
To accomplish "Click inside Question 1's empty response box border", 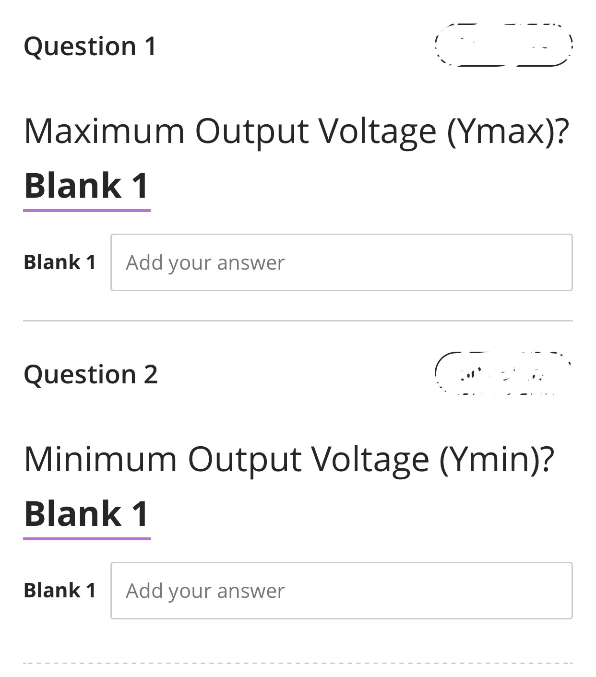I will pos(341,262).
